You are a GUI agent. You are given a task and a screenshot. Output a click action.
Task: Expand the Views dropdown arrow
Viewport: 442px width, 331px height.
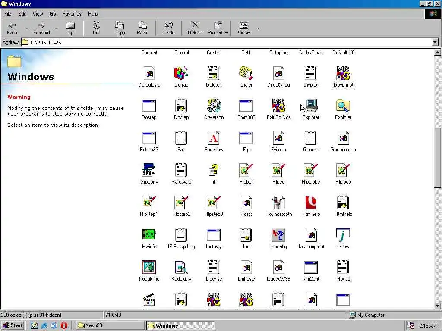point(258,28)
